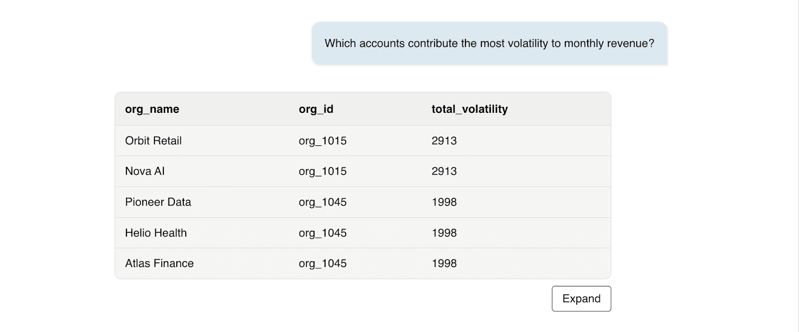The height and width of the screenshot is (332, 799).
Task: Click the volatility value in Orbit Retail row
Action: [444, 141]
